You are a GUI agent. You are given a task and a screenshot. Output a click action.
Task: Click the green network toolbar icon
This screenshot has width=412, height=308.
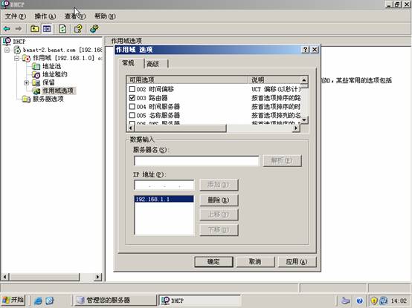94,28
